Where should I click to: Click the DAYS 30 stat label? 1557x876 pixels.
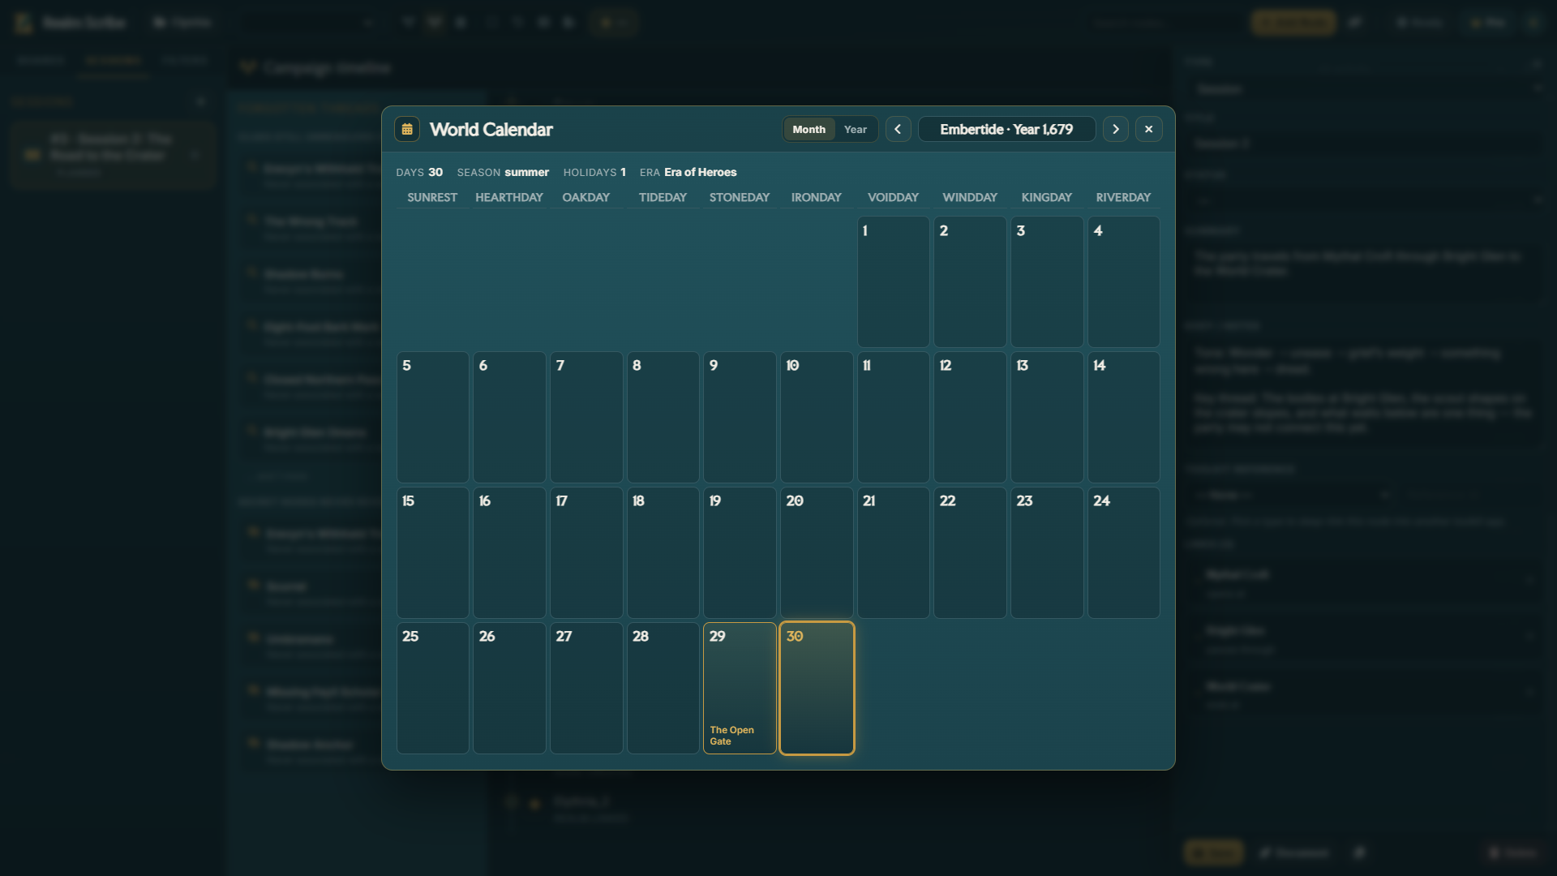coord(418,172)
